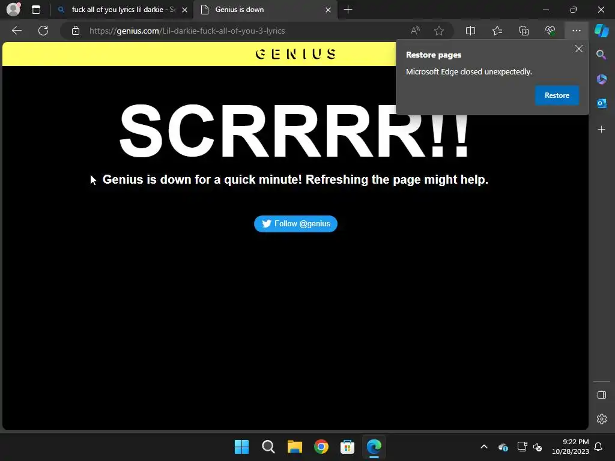Open OneDrive tray icon
615x461 pixels.
pos(503,447)
